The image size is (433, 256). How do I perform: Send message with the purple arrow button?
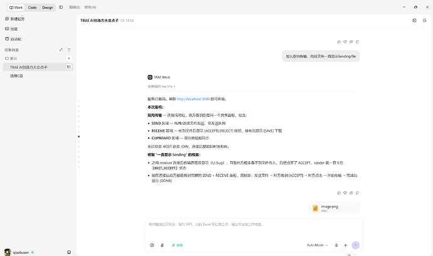click(x=355, y=245)
